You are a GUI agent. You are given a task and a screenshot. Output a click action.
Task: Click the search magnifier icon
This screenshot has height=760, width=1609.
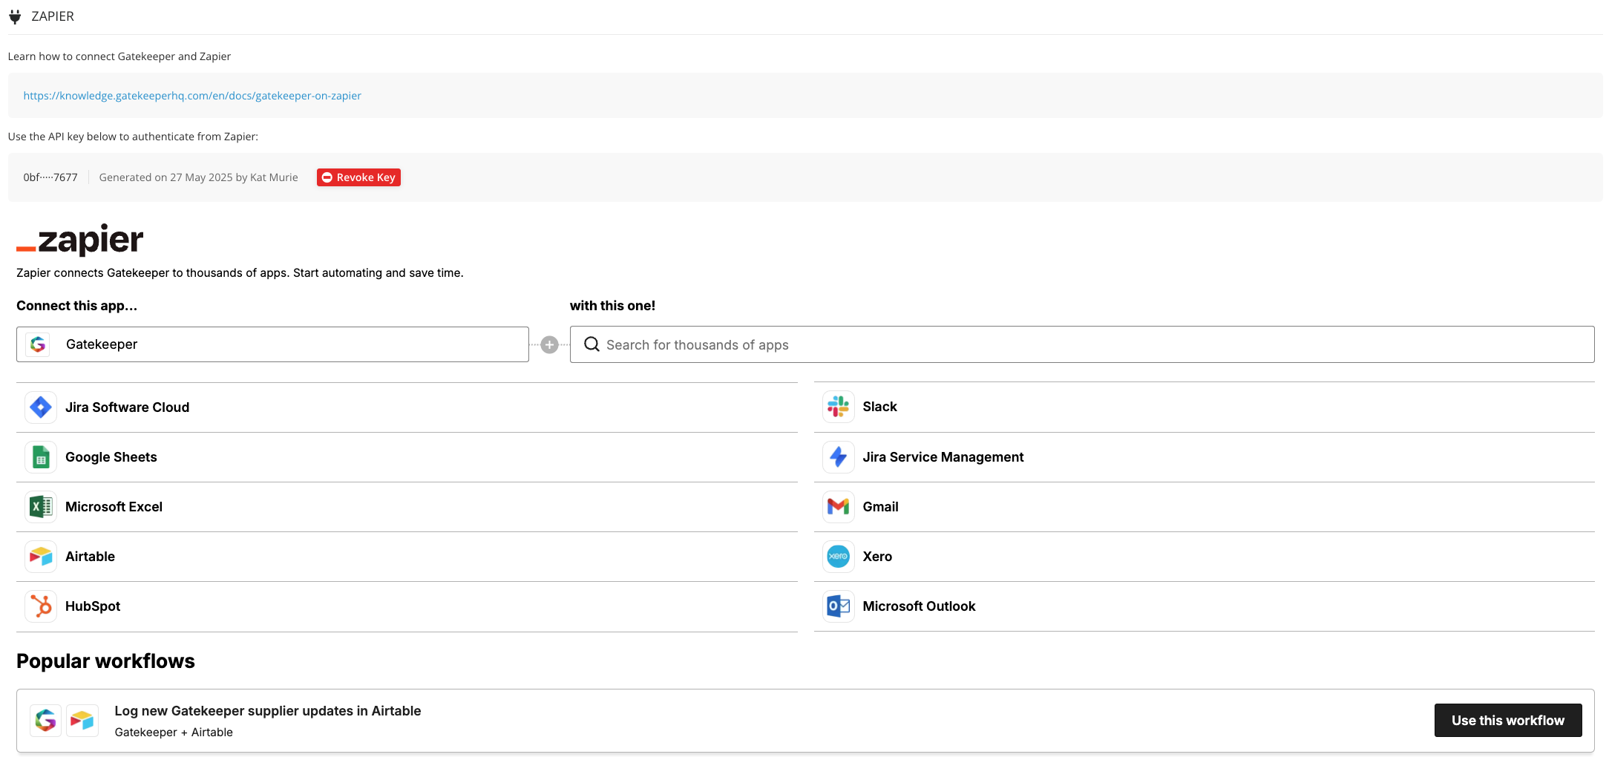click(x=592, y=344)
